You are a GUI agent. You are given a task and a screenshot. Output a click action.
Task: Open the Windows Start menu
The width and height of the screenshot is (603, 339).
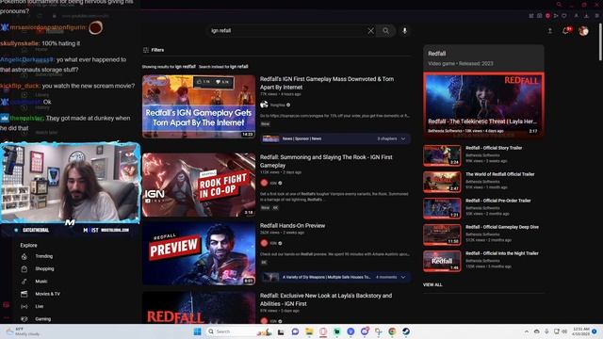(x=198, y=331)
